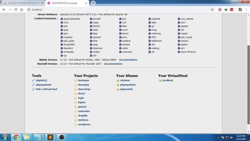
Task: Open the Chrome three-dot menu
Action: pos(246,9)
